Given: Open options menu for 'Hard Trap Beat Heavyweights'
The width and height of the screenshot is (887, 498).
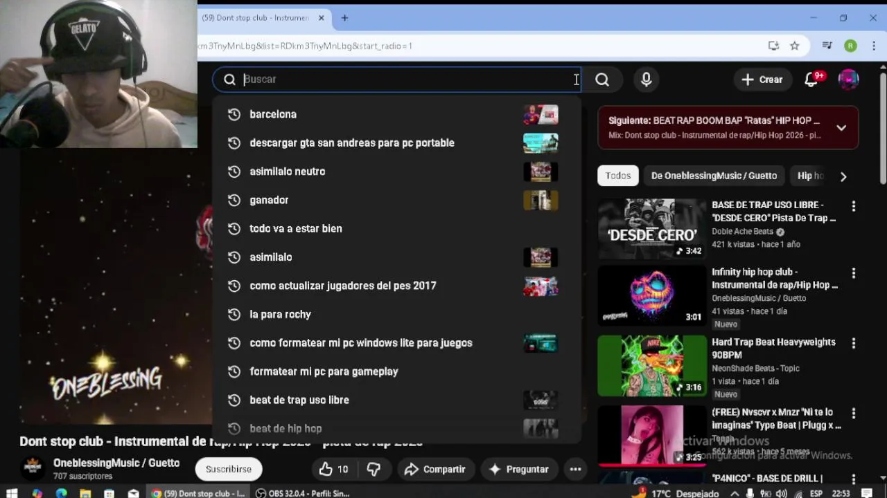Looking at the screenshot, I should pyautogui.click(x=853, y=343).
